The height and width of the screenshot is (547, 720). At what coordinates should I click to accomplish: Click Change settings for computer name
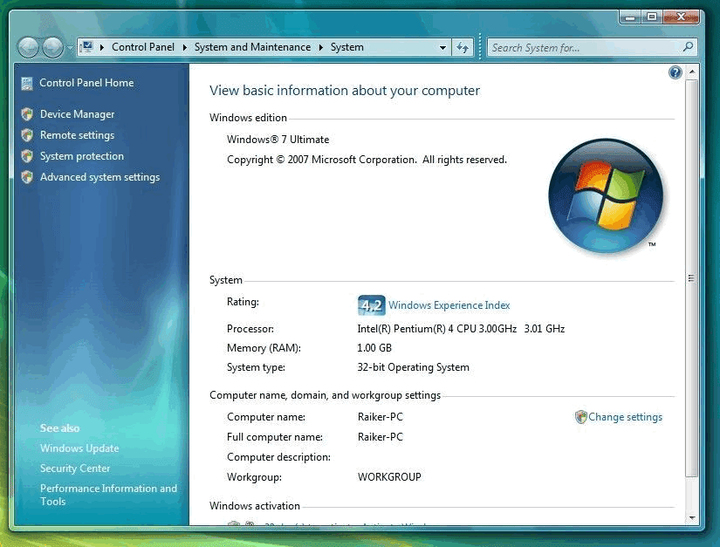[x=626, y=417]
